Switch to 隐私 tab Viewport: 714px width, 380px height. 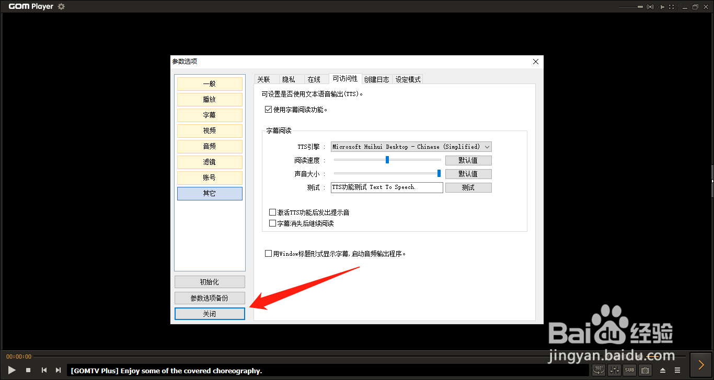pyautogui.click(x=289, y=79)
